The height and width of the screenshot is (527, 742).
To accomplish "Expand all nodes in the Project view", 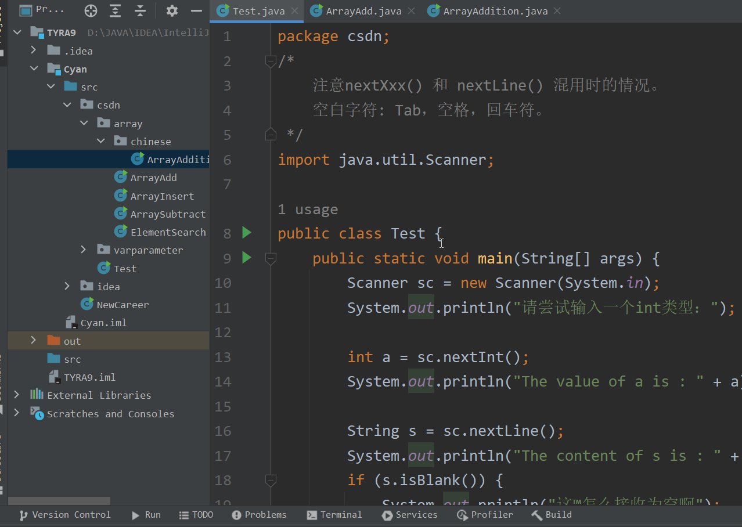I will tap(114, 10).
